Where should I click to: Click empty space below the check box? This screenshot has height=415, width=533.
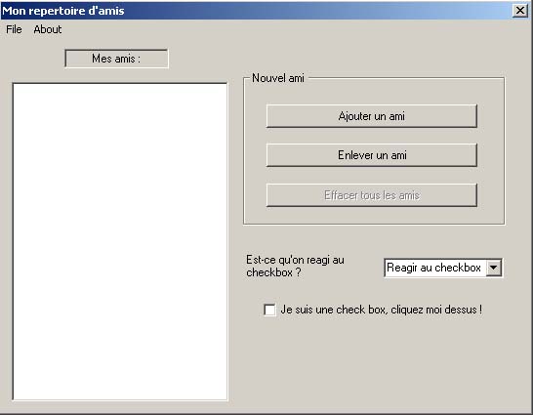(374, 363)
